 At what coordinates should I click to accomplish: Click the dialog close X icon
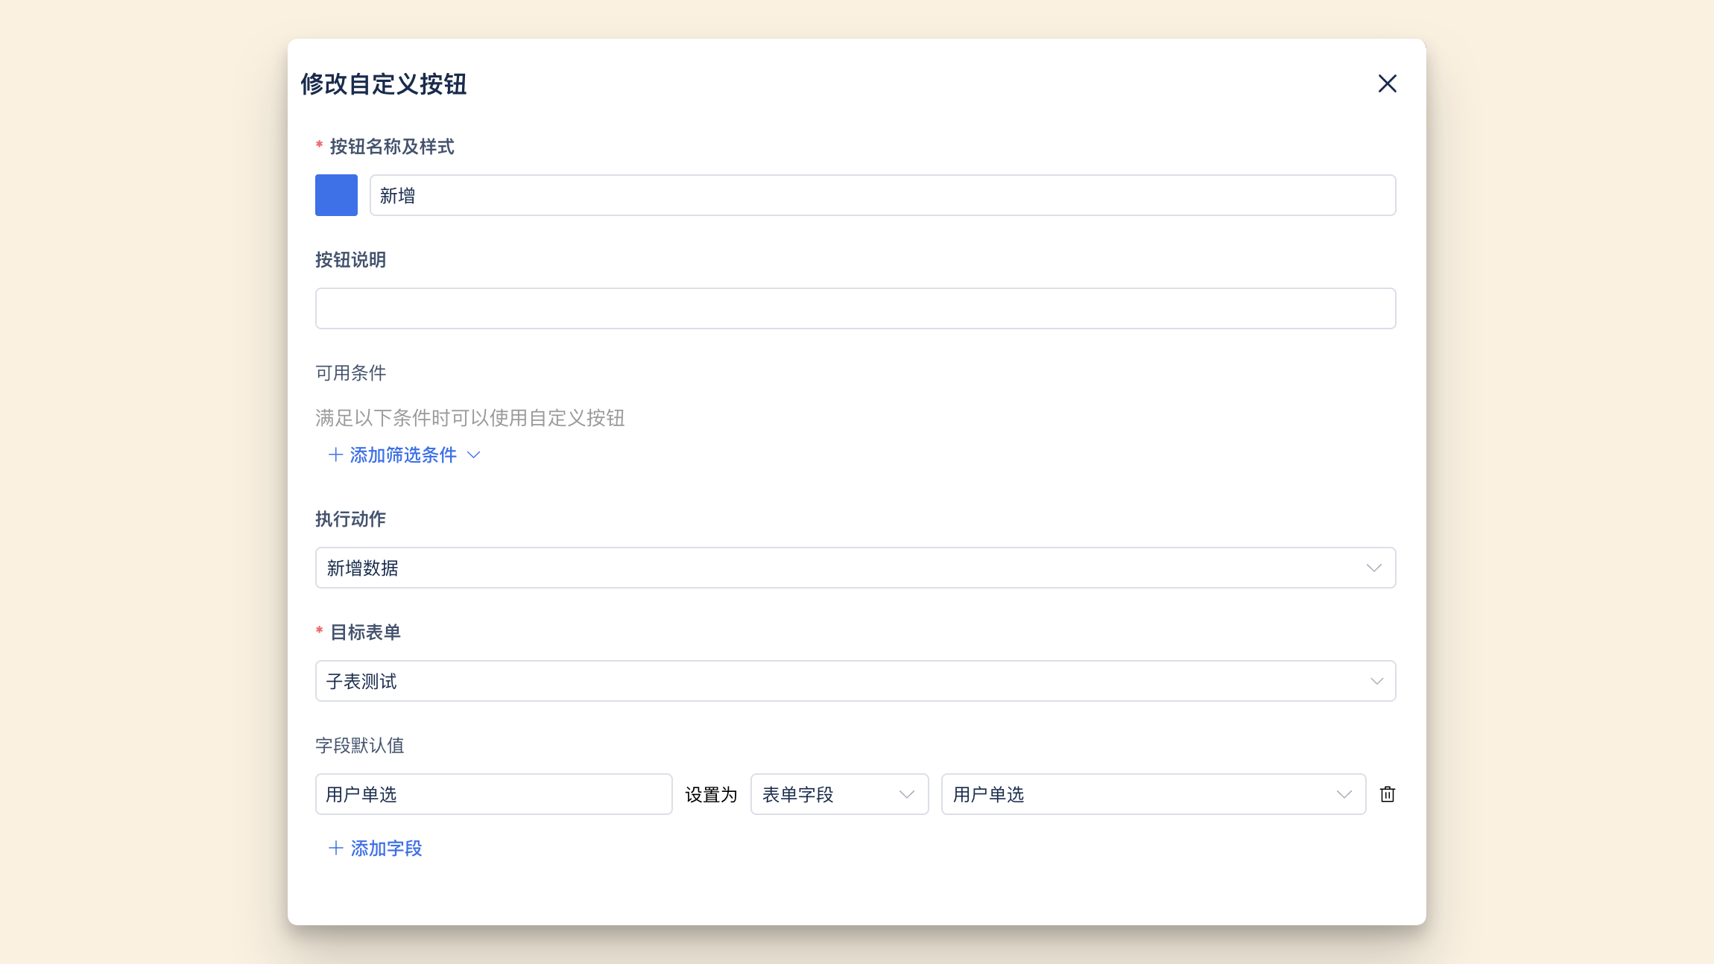[1387, 83]
